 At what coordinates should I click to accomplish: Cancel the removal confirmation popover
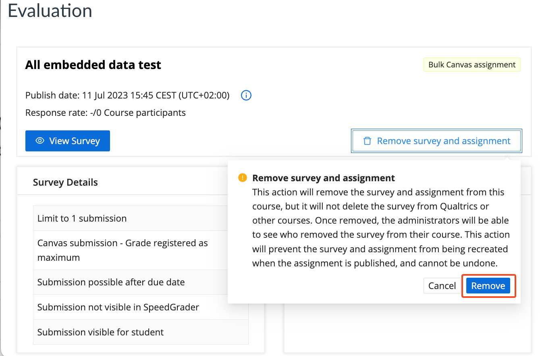tap(442, 286)
